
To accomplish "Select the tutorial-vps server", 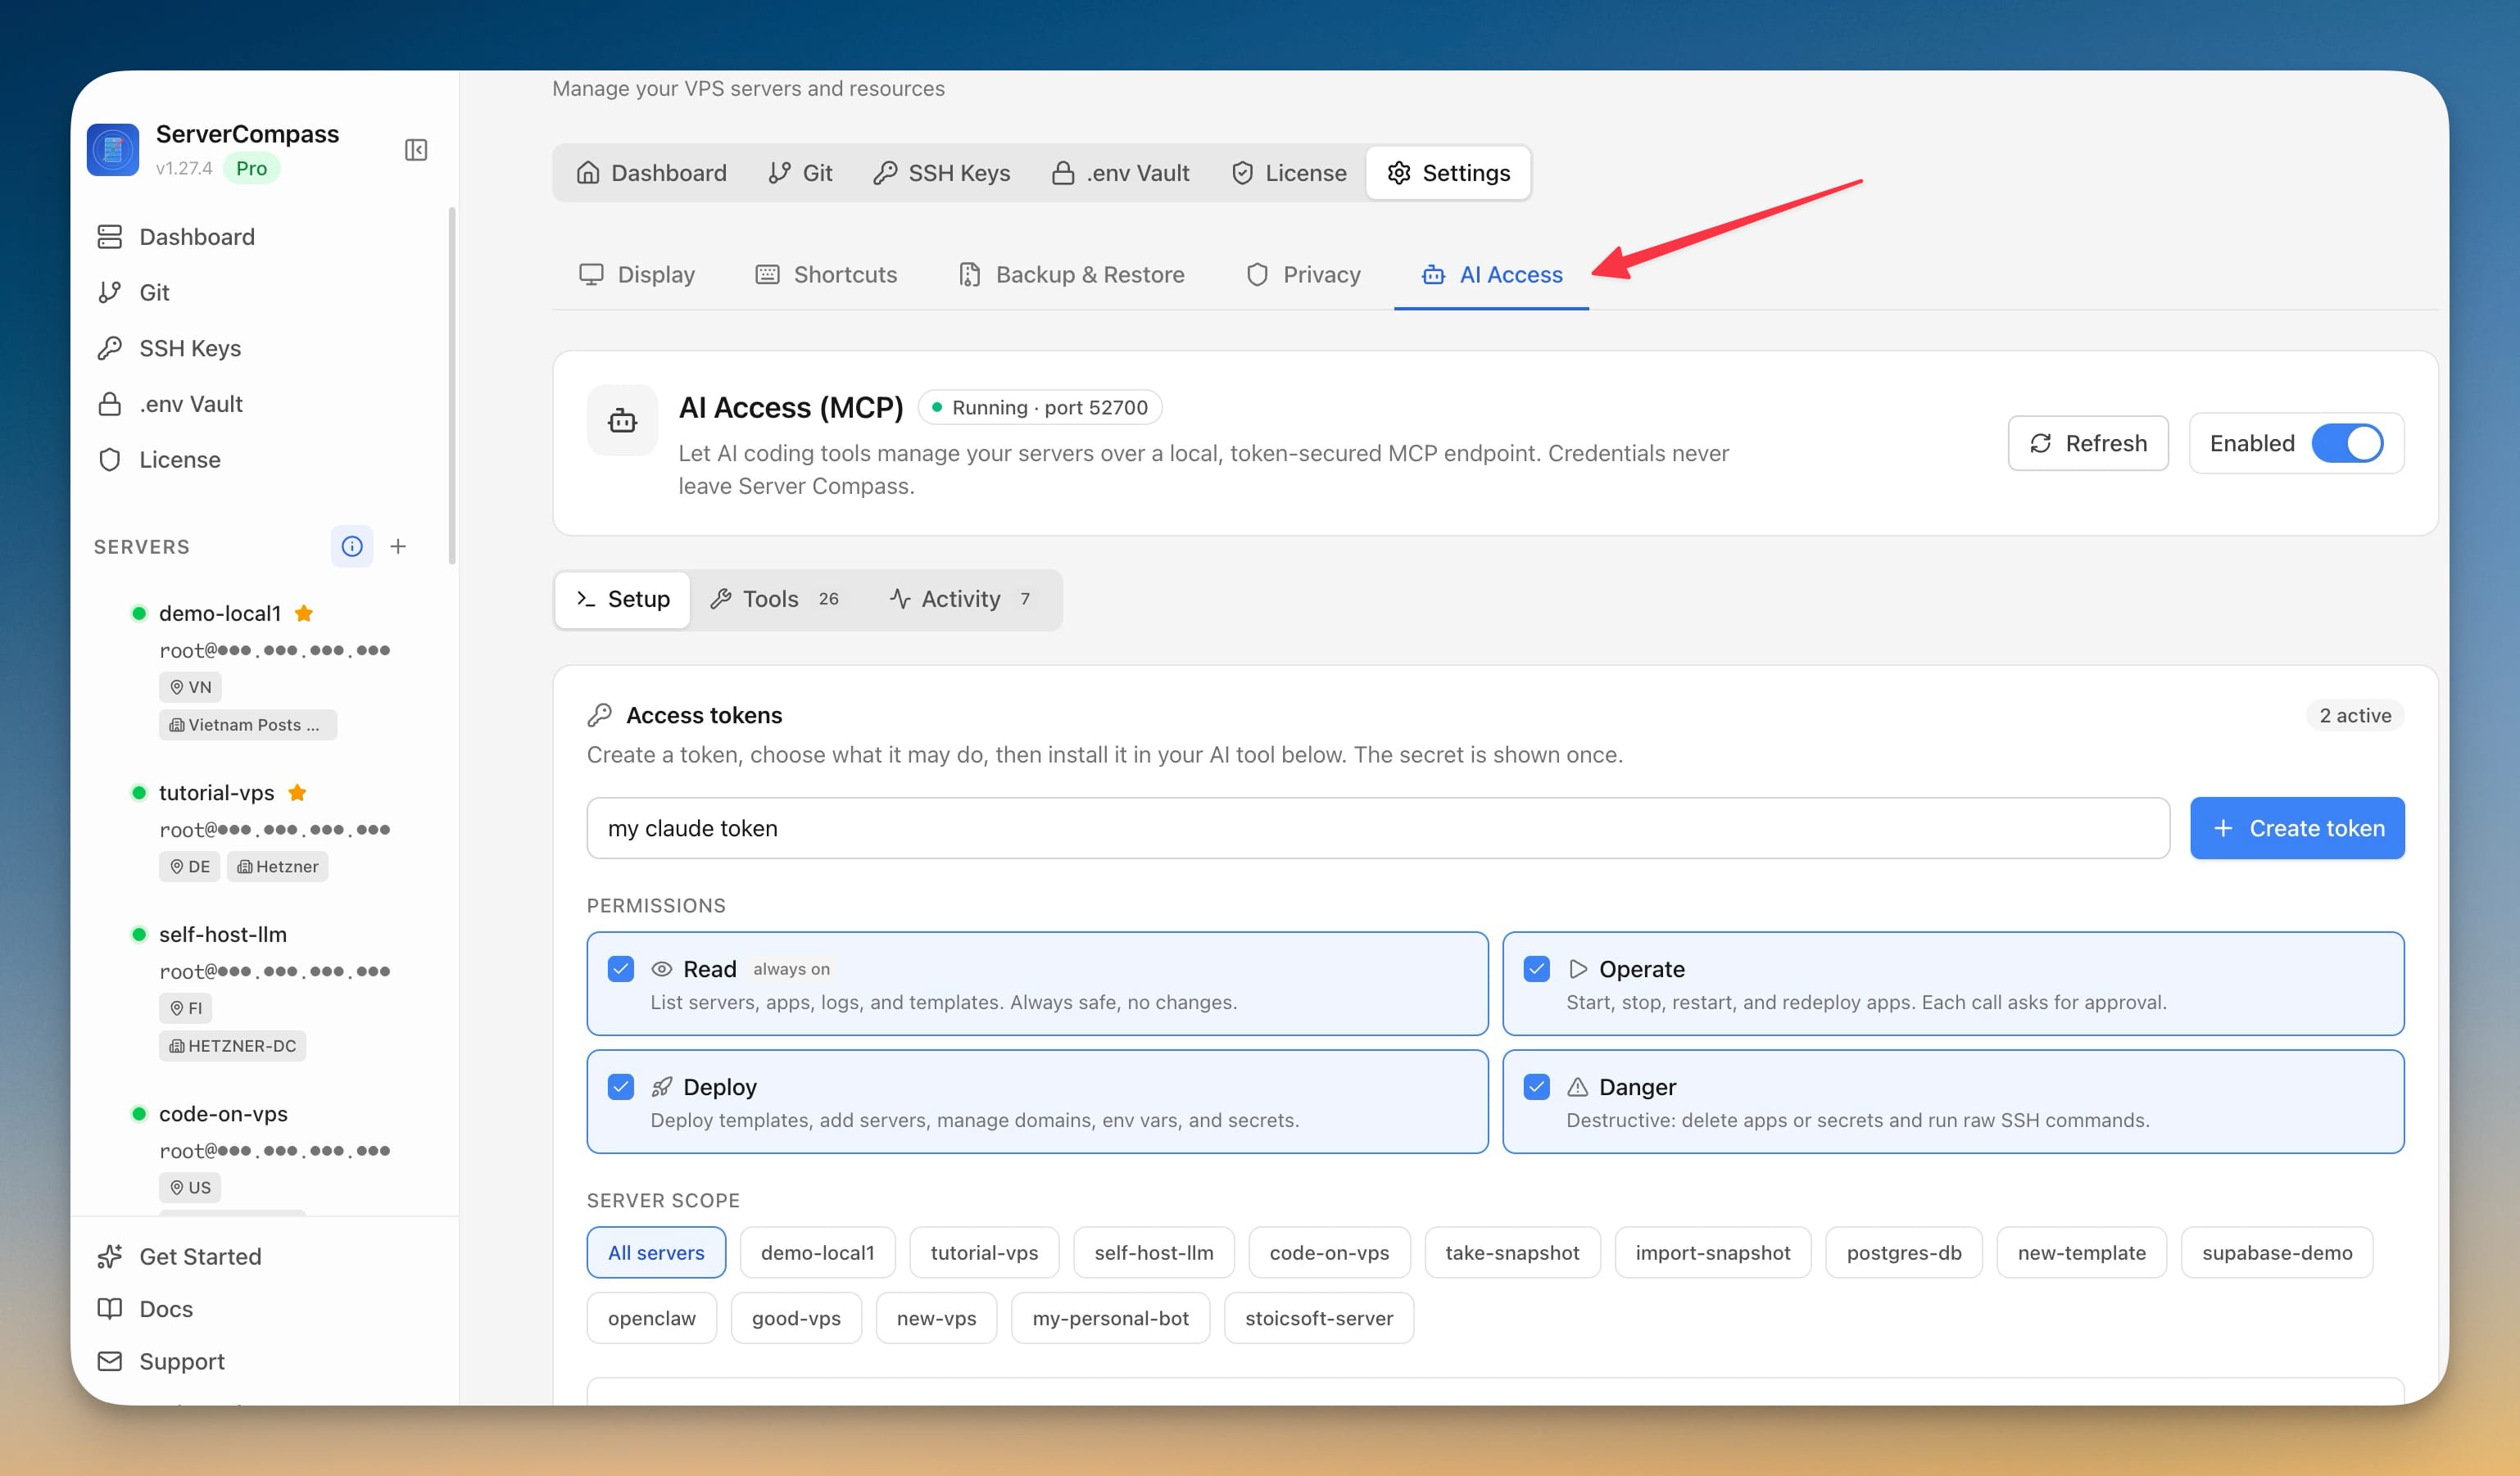I will coord(216,793).
